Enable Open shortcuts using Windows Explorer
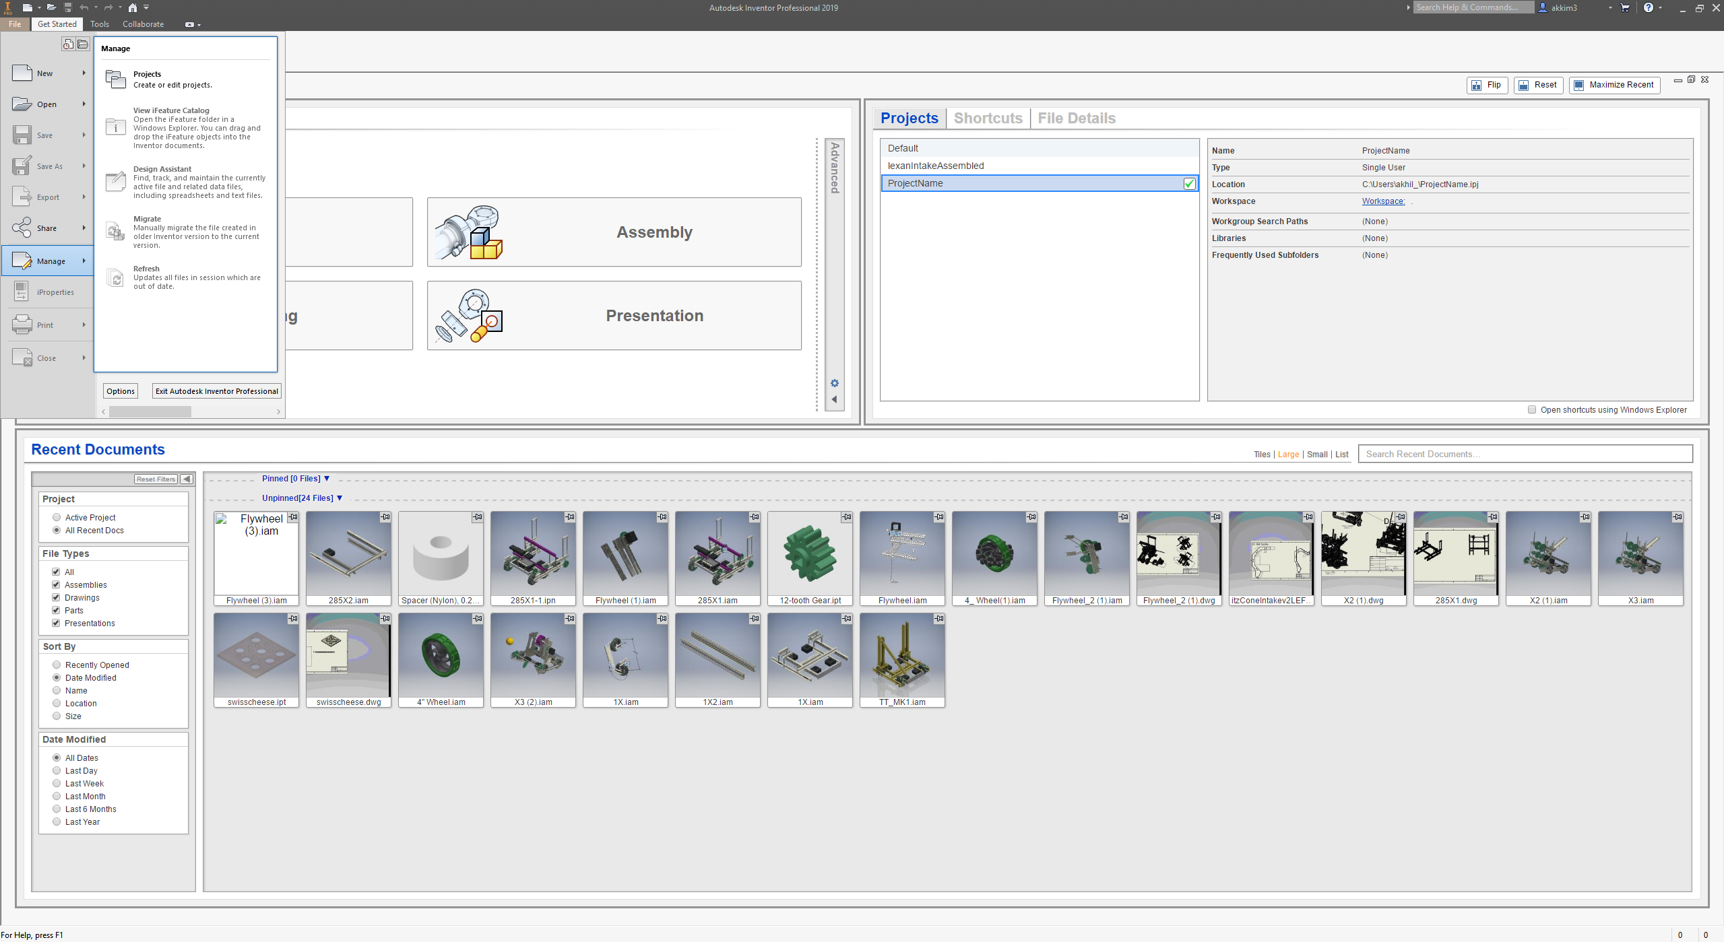The width and height of the screenshot is (1724, 942). (x=1532, y=409)
